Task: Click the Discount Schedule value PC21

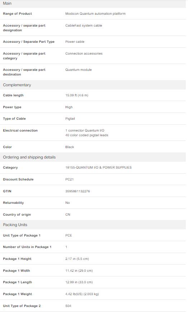Action: [70, 179]
